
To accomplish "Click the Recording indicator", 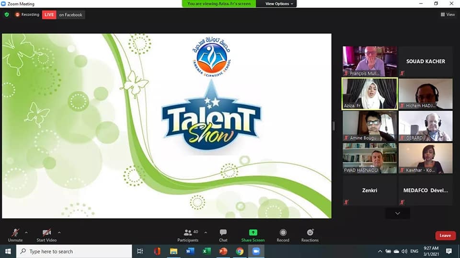I will coord(27,14).
